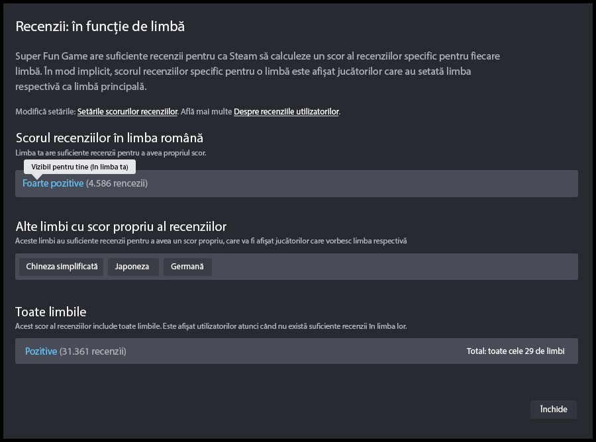This screenshot has width=596, height=442.
Task: Choose the Germană language button
Action: click(187, 267)
